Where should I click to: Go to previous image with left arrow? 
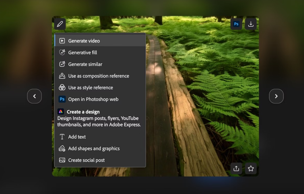34,96
